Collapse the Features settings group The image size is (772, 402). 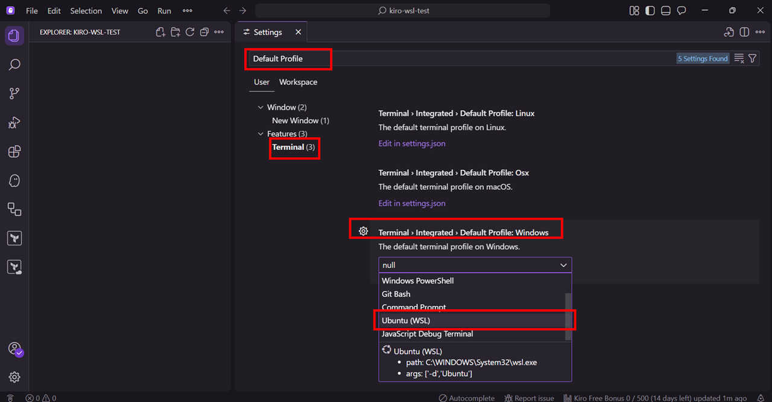coord(261,134)
